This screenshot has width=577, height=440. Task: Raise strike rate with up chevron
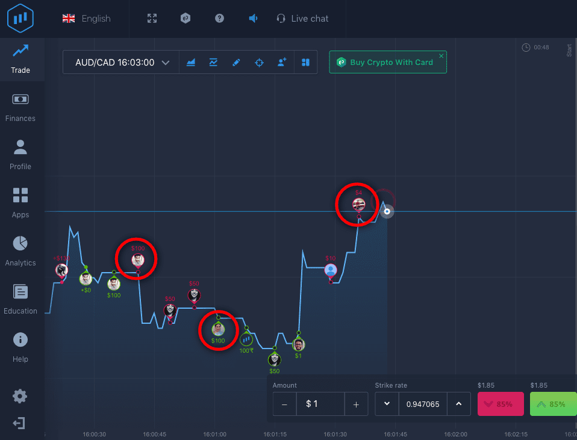pyautogui.click(x=459, y=404)
